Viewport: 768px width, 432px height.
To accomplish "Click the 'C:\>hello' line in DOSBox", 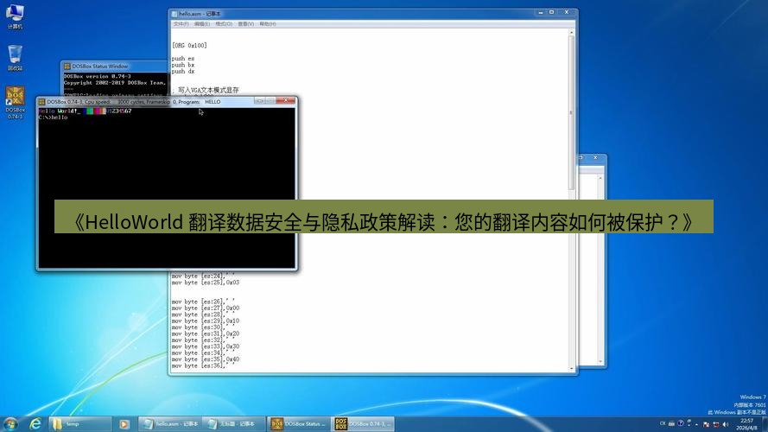I will (53, 118).
